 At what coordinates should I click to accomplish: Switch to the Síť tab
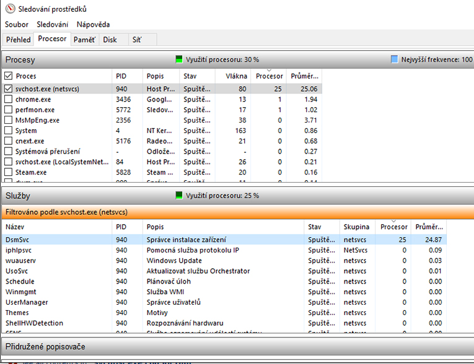pos(136,40)
